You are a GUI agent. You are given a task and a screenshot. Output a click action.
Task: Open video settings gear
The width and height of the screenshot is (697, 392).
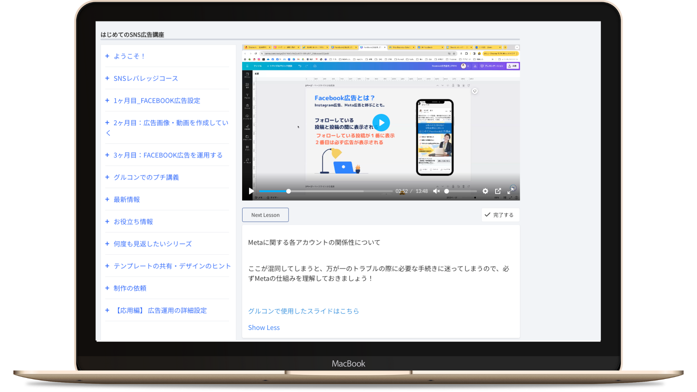pyautogui.click(x=485, y=191)
